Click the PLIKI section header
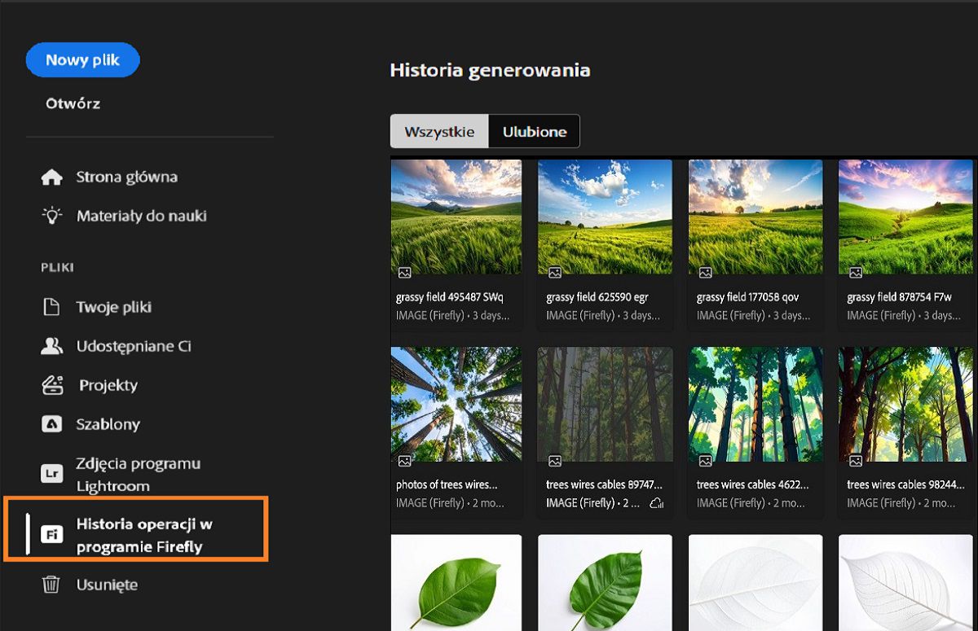Image resolution: width=978 pixels, height=631 pixels. [57, 267]
